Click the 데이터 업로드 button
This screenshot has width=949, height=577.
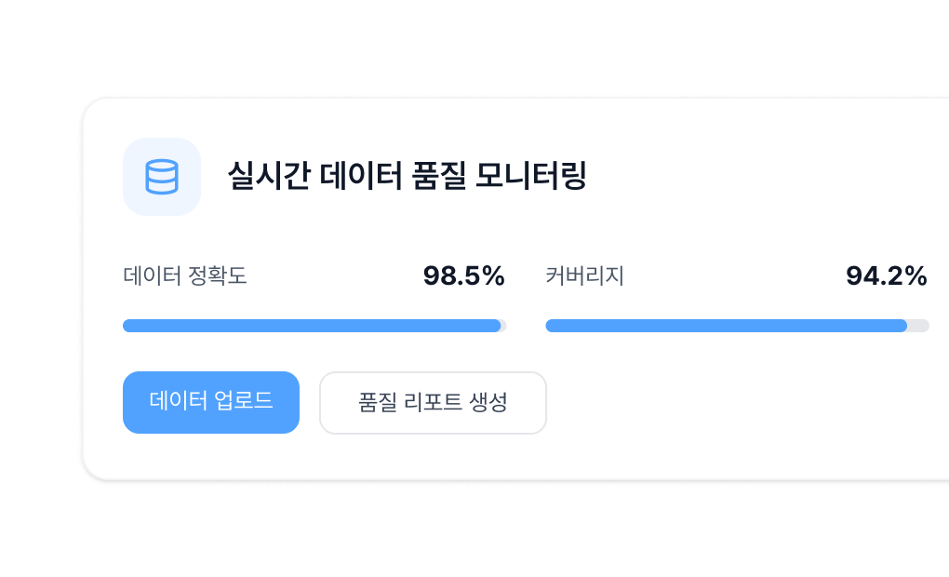[x=210, y=402]
